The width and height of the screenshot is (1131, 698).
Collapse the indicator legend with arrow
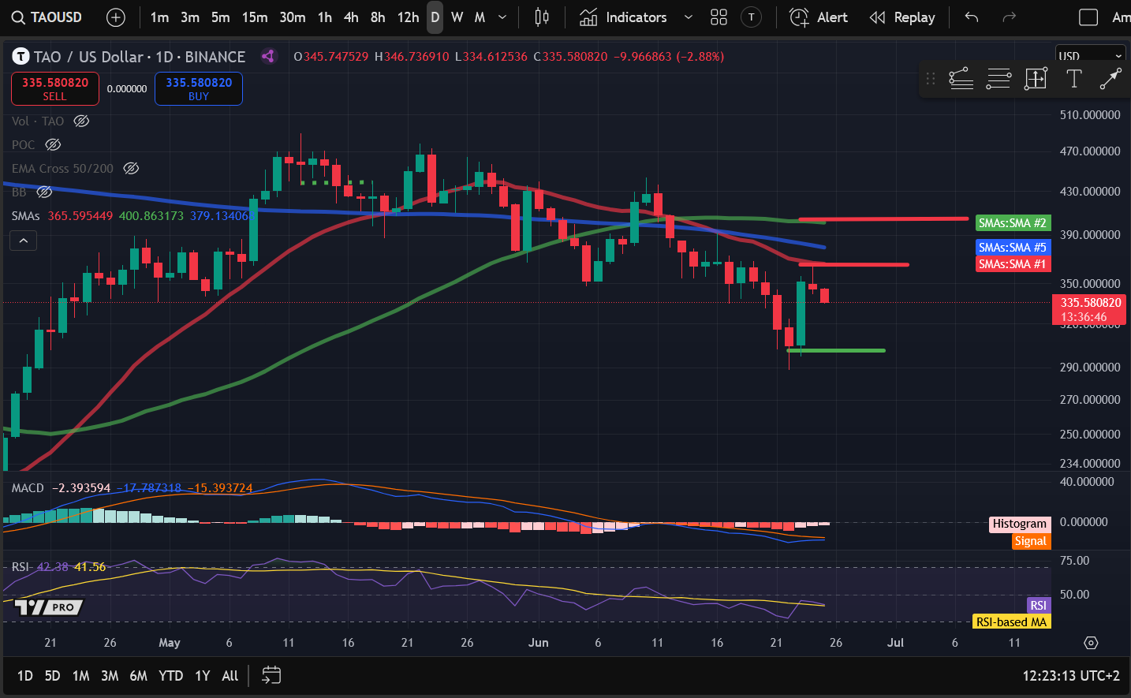pyautogui.click(x=24, y=241)
